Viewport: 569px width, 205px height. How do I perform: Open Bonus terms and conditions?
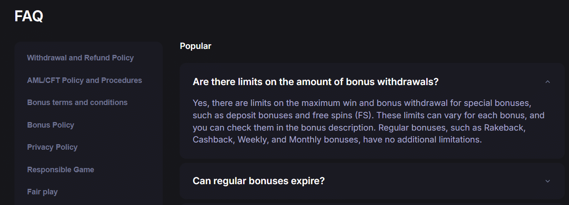(x=77, y=102)
